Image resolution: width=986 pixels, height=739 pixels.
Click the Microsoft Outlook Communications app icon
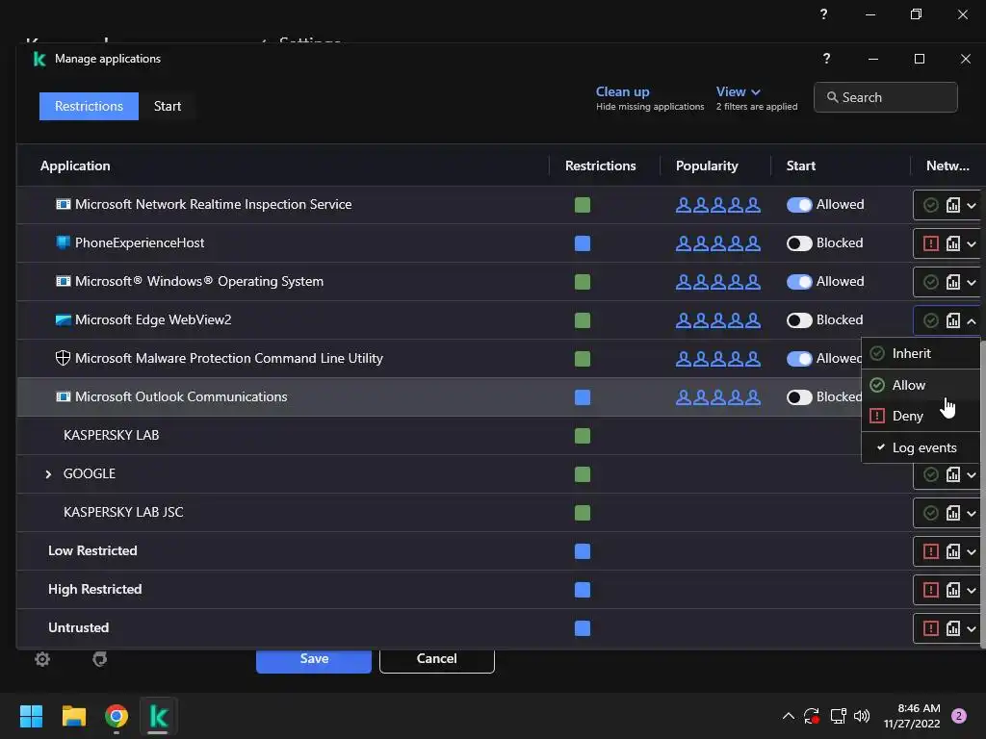63,396
